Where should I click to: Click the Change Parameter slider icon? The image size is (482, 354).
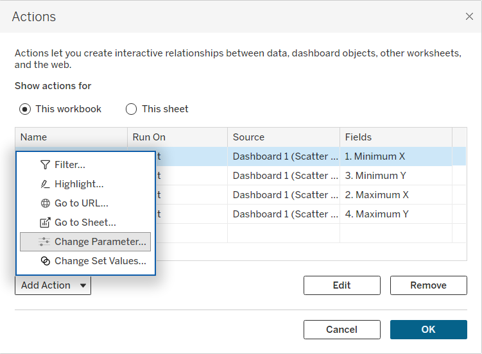[x=45, y=242]
